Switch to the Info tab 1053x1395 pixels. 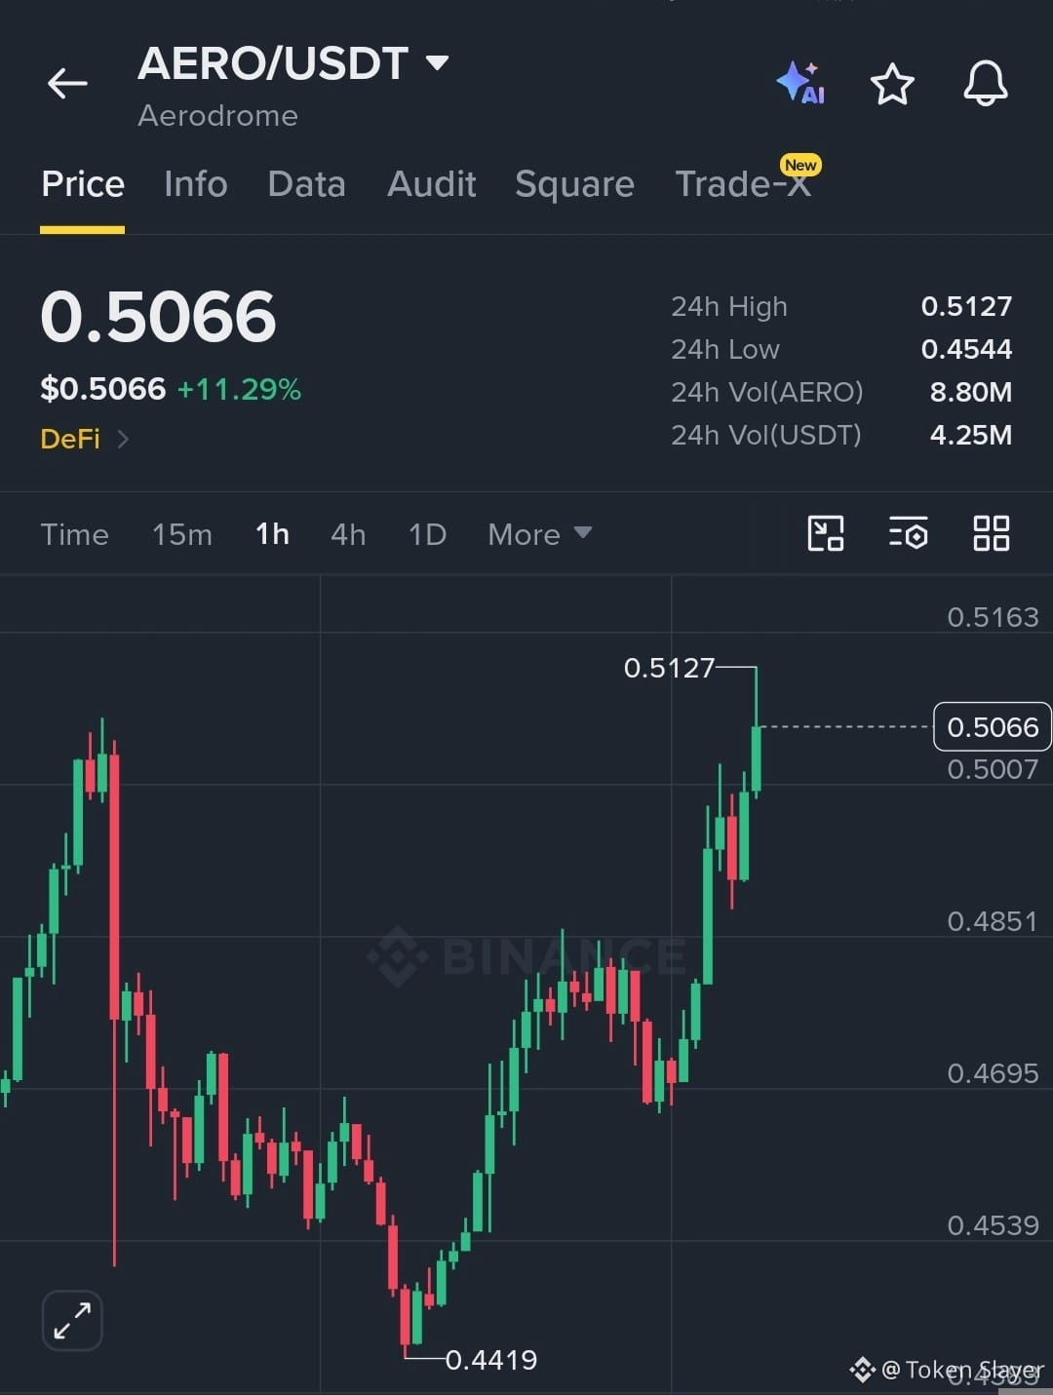pyautogui.click(x=195, y=184)
